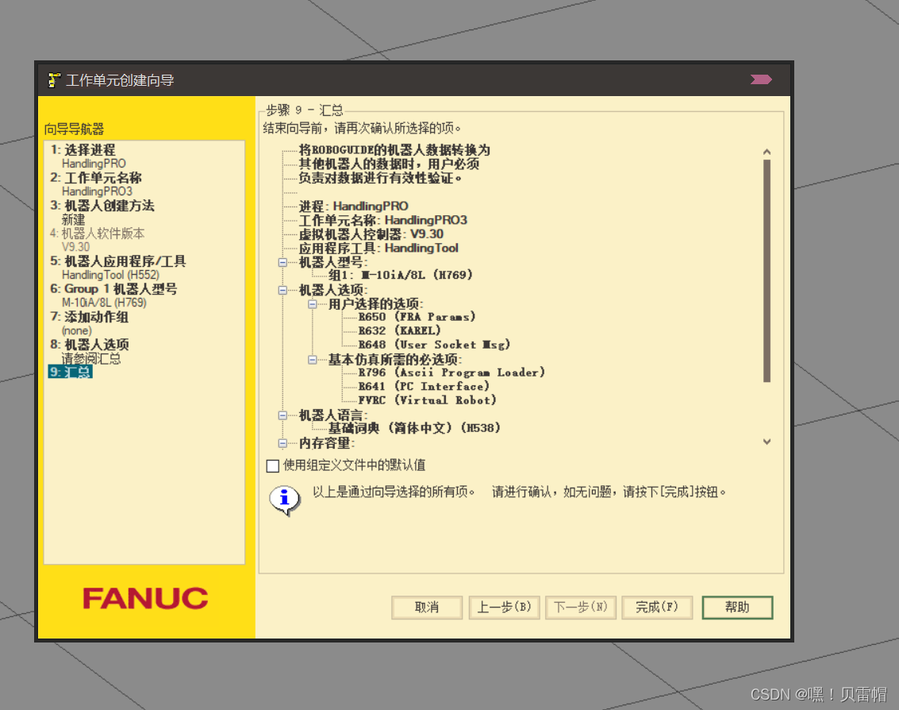Click M-10iA/8L (H769) text in navigator
Image resolution: width=899 pixels, height=710 pixels.
104,303
